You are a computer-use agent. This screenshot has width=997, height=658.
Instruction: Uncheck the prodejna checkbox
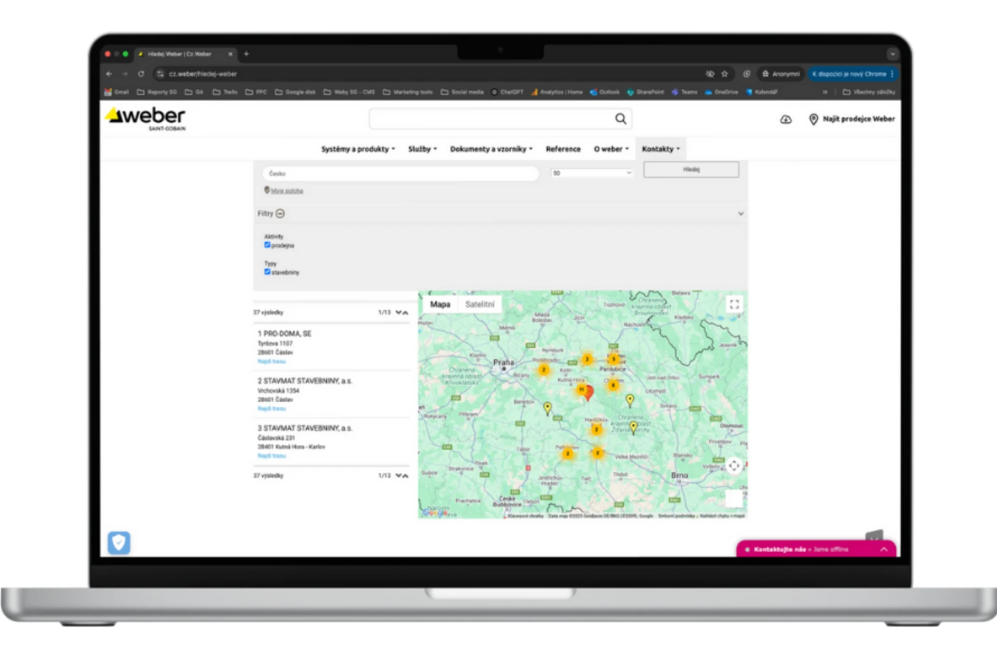[267, 245]
